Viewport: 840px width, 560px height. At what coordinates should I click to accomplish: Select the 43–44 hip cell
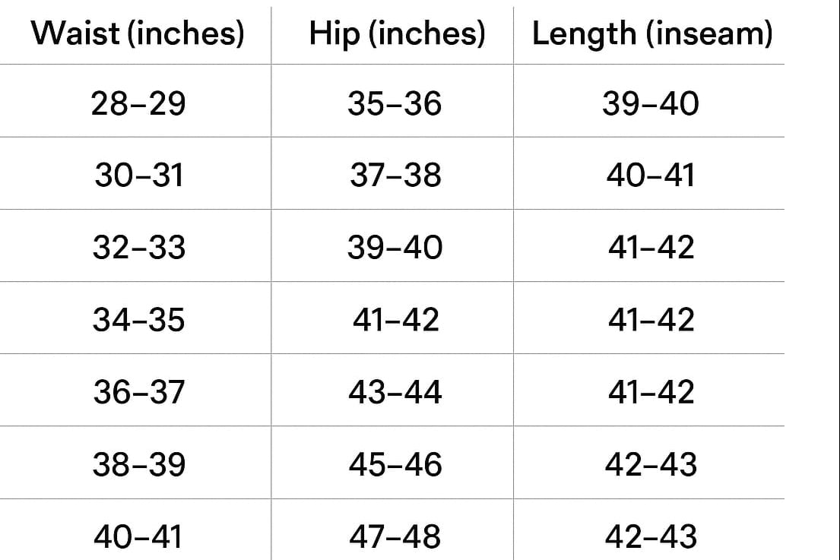tap(395, 393)
